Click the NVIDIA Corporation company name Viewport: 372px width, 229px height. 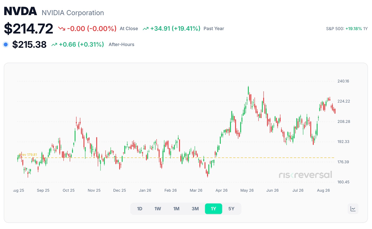pyautogui.click(x=73, y=13)
